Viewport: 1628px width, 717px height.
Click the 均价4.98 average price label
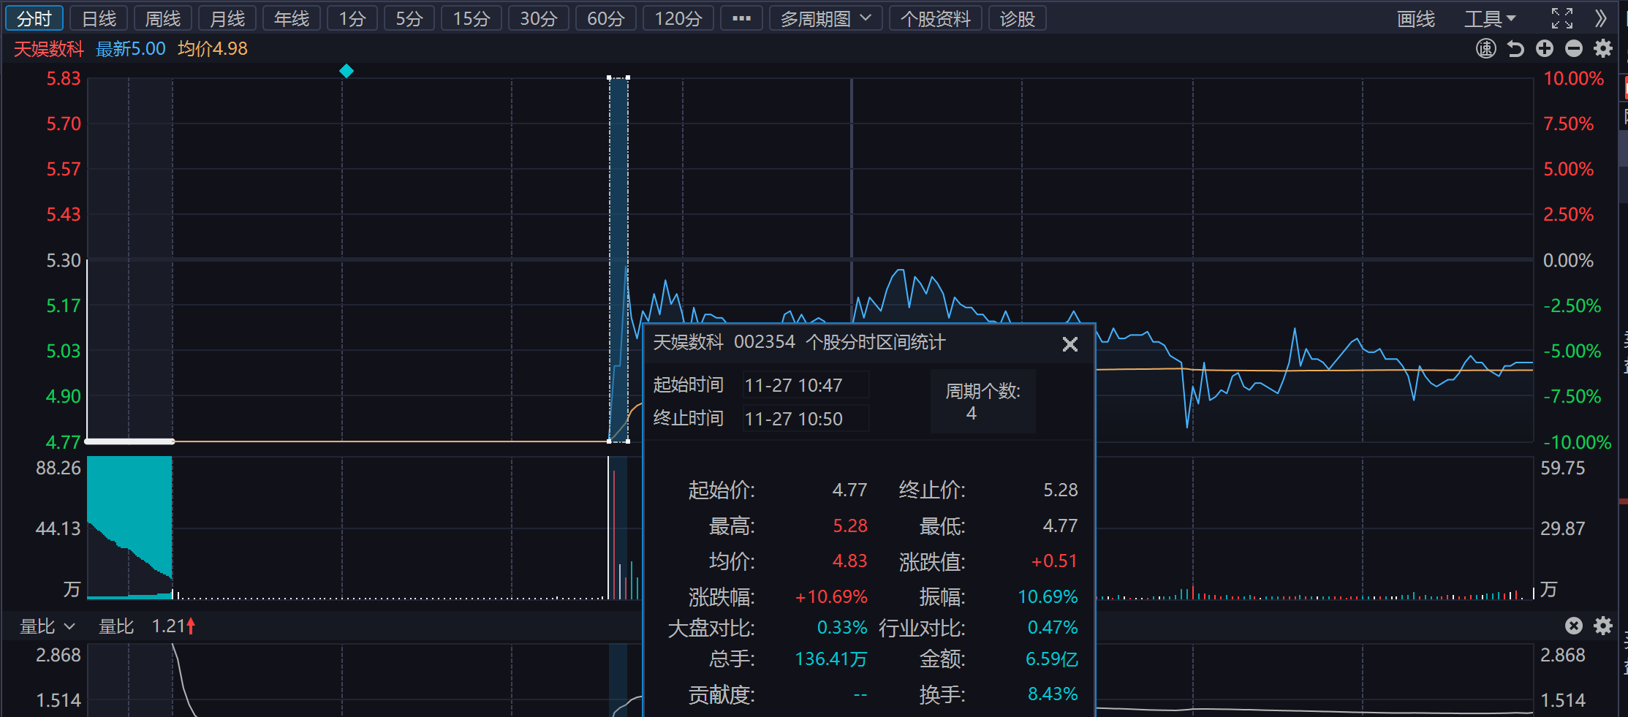pos(213,49)
